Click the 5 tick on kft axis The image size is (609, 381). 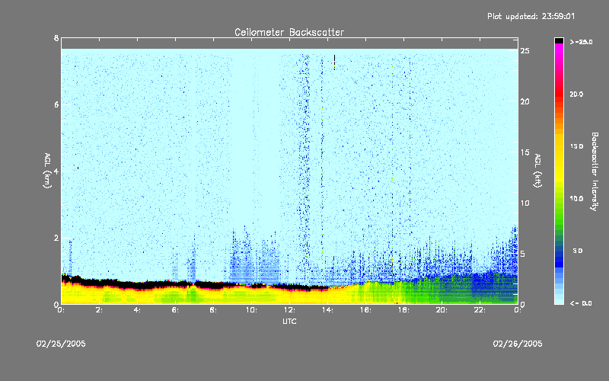(524, 254)
